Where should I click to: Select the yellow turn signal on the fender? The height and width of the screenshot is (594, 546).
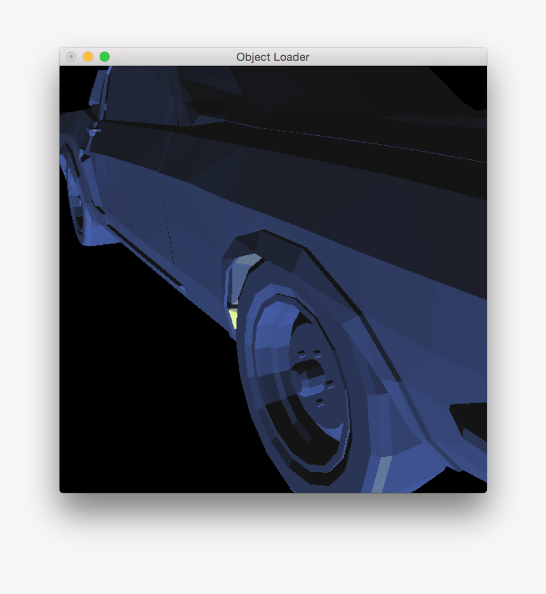(x=232, y=317)
